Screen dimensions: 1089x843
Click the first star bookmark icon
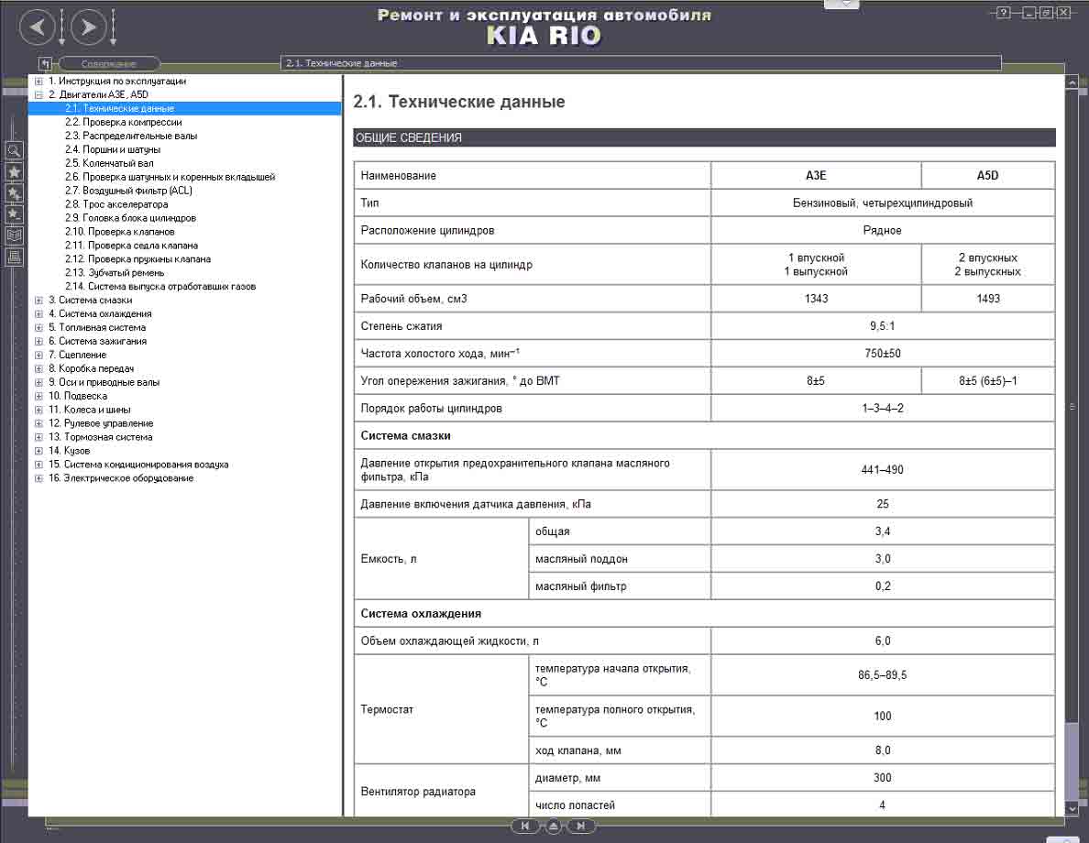pyautogui.click(x=14, y=171)
